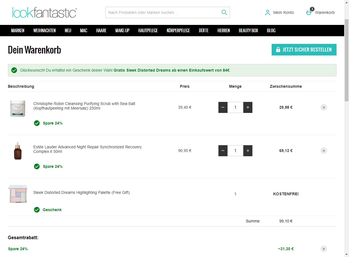Open Mein Konto account icon
This screenshot has width=349, height=257.
[x=267, y=12]
